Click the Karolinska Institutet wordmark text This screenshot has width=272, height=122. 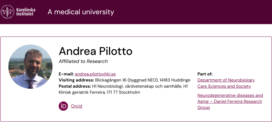point(26,12)
